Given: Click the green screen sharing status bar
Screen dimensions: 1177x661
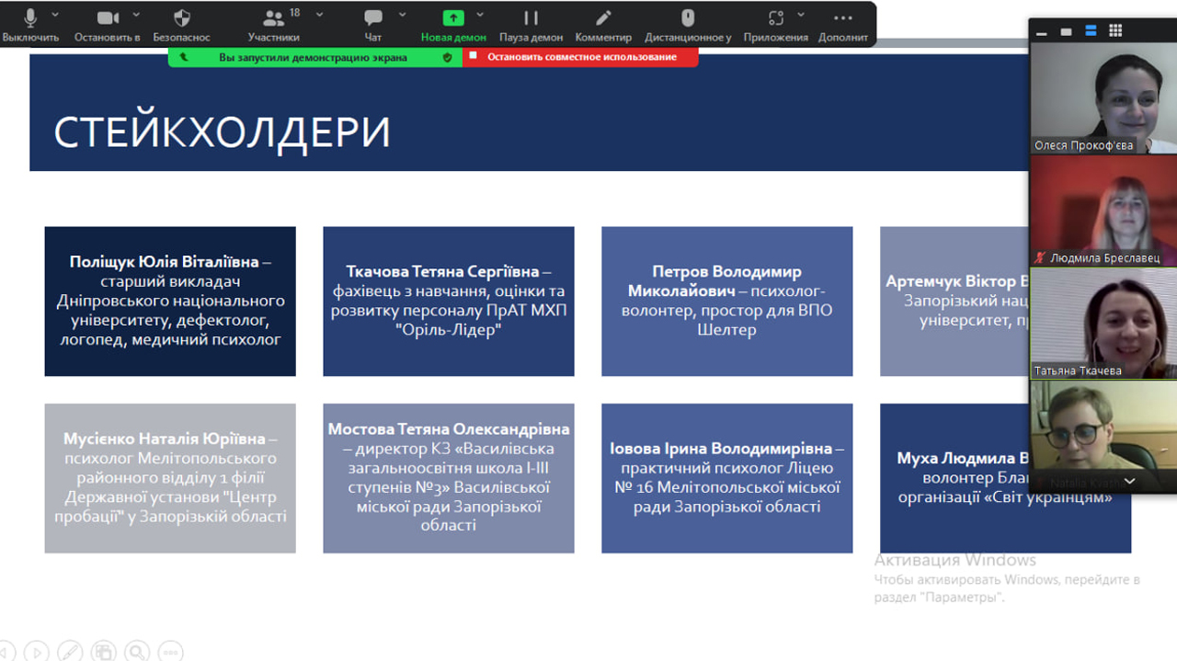Looking at the screenshot, I should pos(313,57).
